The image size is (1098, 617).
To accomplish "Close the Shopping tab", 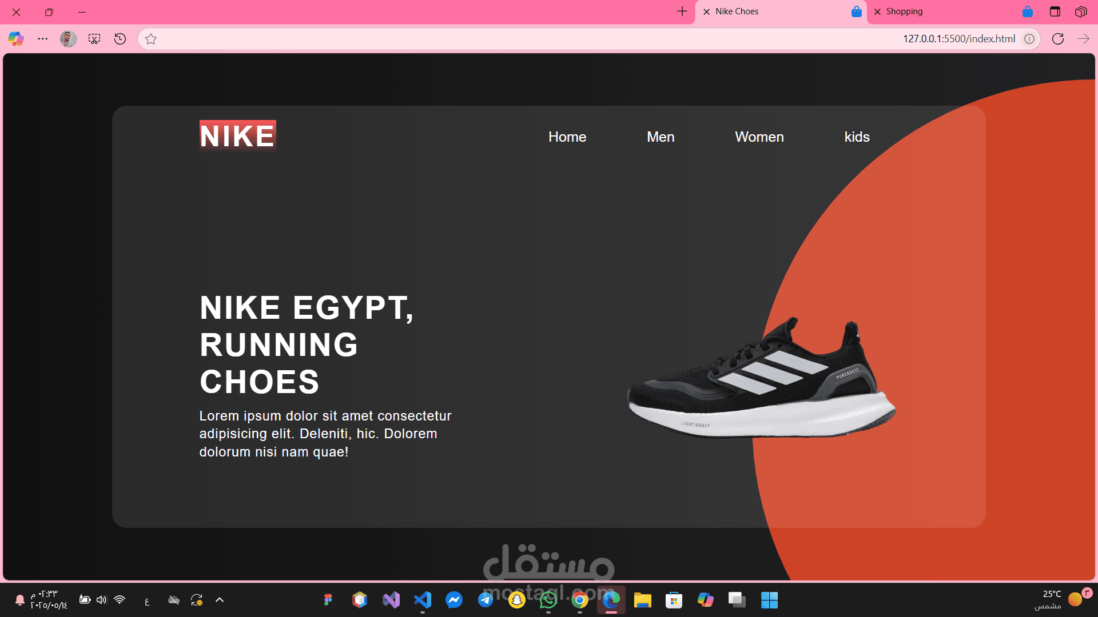I will (877, 11).
